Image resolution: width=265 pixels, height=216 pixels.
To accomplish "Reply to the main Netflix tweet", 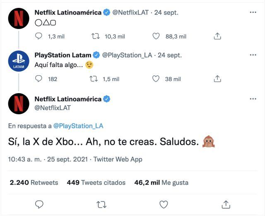I will tap(39, 204).
